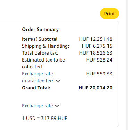Click the Total before tax value
The height and width of the screenshot is (130, 128).
96,53
